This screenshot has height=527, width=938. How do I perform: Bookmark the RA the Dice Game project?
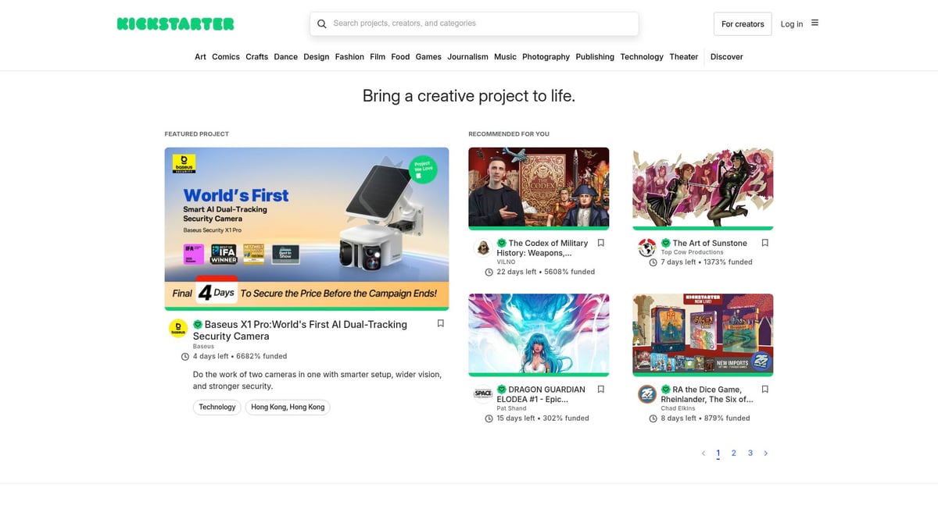click(764, 389)
